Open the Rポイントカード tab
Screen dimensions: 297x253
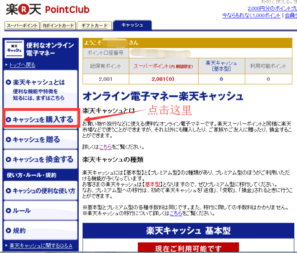[58, 26]
